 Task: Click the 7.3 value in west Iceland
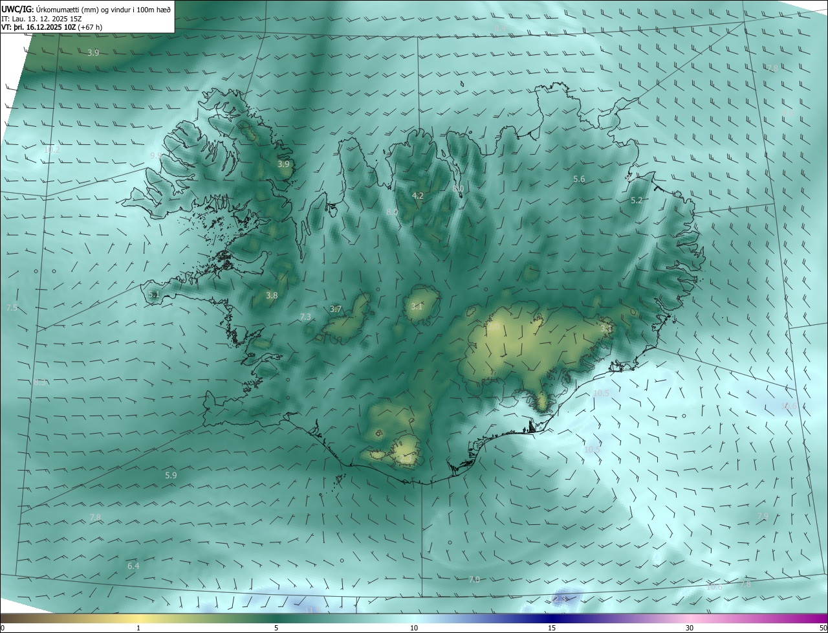coord(305,316)
